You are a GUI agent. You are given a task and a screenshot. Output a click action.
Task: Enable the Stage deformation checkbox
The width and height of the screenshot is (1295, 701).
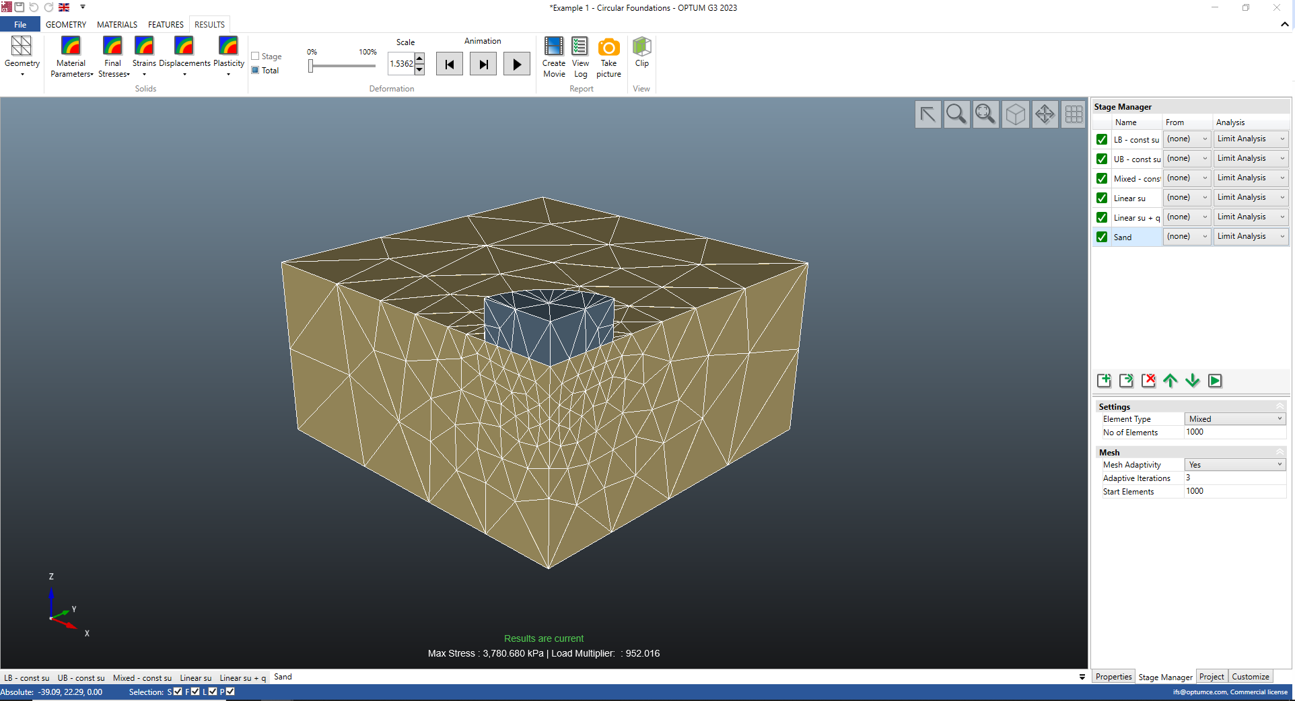(x=255, y=57)
